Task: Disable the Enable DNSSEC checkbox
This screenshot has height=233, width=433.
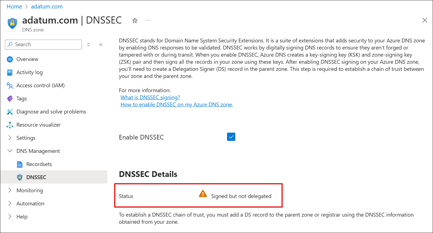Action: [x=231, y=137]
